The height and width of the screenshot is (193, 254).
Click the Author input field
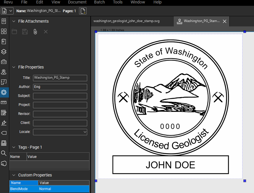pyautogui.click(x=60, y=87)
